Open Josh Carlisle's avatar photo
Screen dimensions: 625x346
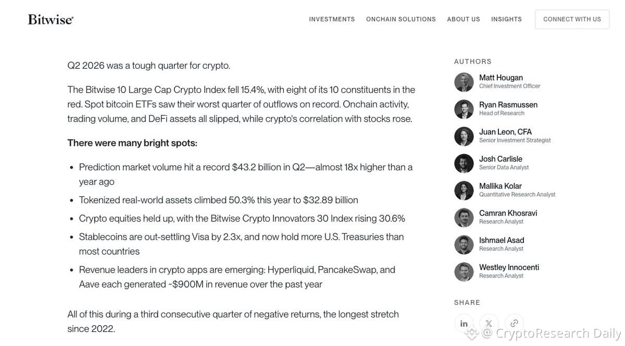tap(464, 163)
